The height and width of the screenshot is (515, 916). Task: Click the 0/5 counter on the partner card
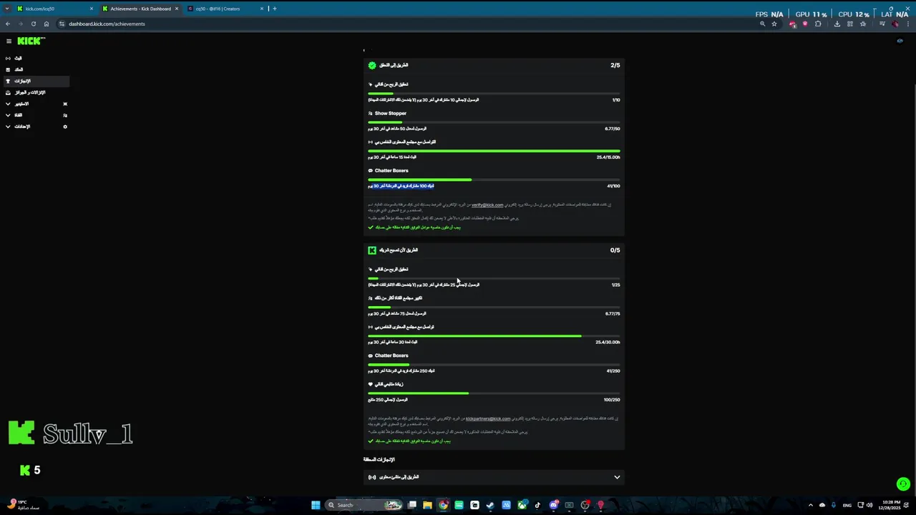click(615, 250)
